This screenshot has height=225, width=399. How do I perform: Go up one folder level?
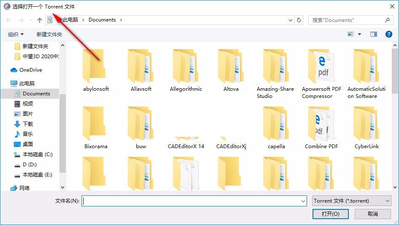point(40,20)
